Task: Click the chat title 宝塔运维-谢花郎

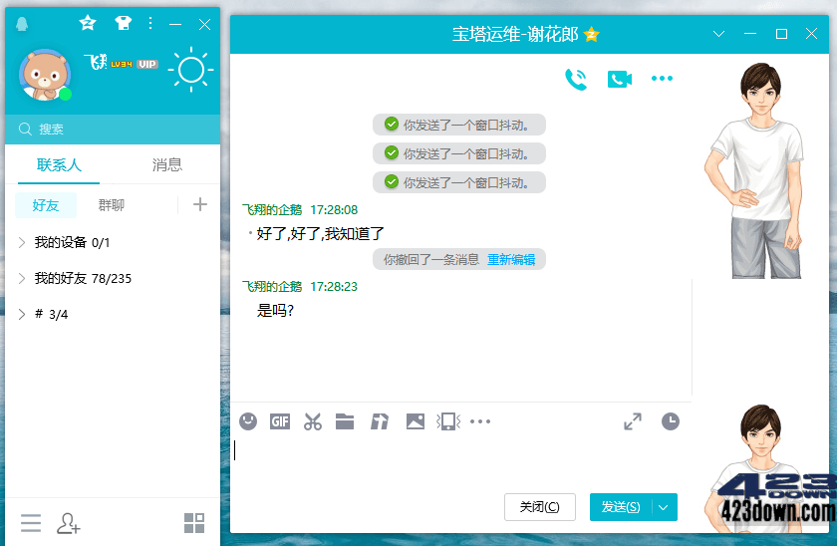Action: [515, 35]
